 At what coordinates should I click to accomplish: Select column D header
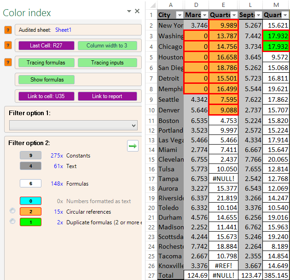[x=196, y=5]
